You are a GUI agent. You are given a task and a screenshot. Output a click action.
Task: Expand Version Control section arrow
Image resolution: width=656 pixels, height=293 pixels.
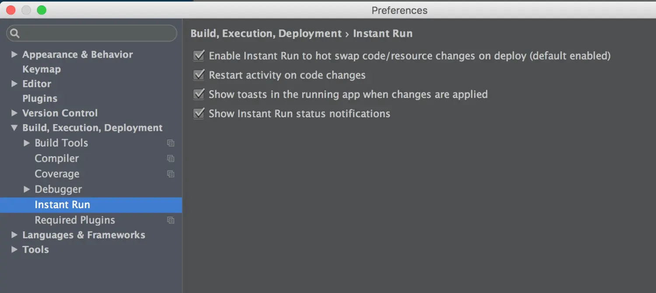[x=14, y=113]
